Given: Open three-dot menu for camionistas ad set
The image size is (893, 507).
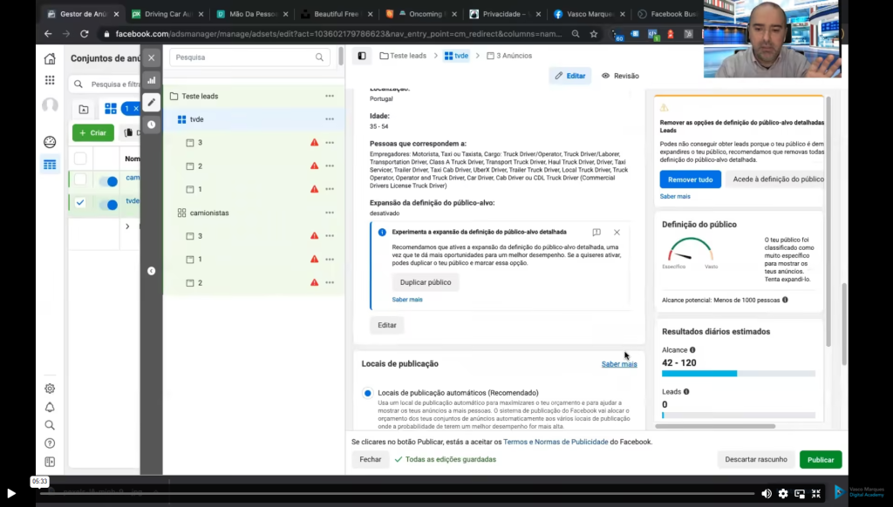Looking at the screenshot, I should [330, 213].
